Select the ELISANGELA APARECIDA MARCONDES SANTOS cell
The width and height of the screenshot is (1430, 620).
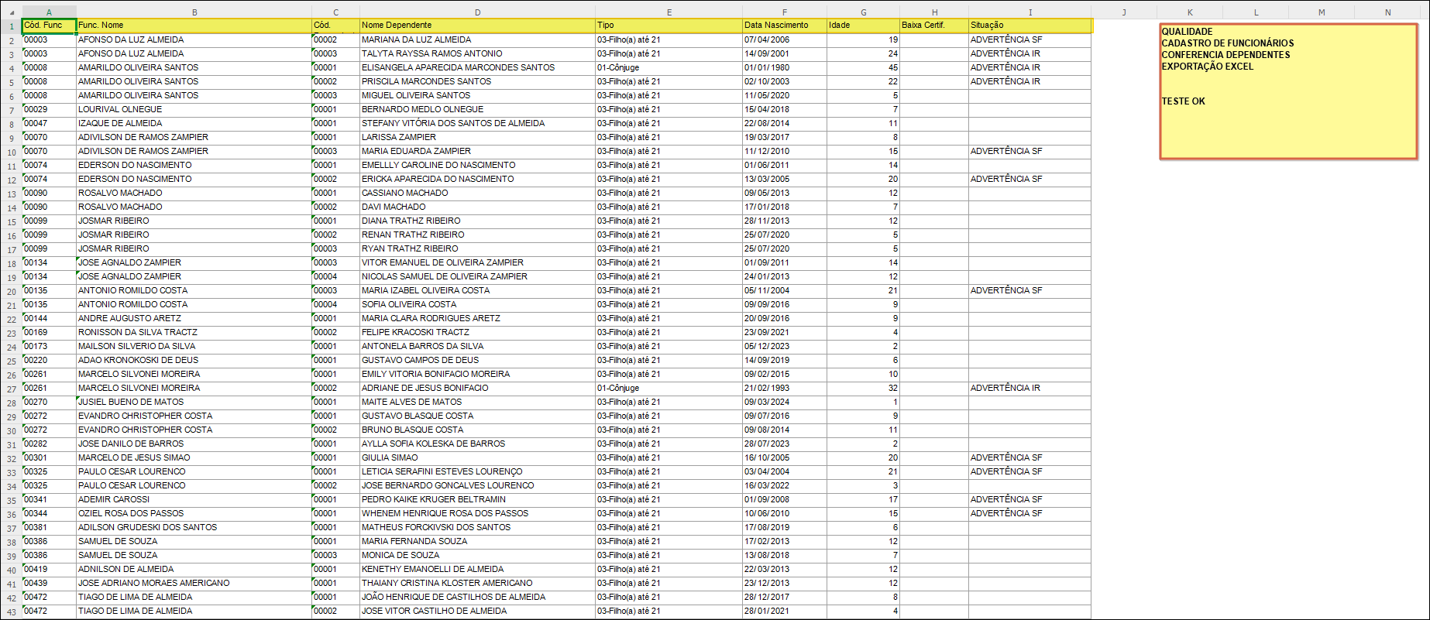458,67
